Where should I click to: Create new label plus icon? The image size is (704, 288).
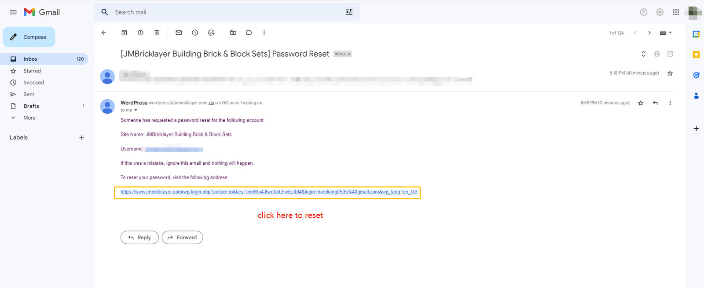(x=81, y=137)
